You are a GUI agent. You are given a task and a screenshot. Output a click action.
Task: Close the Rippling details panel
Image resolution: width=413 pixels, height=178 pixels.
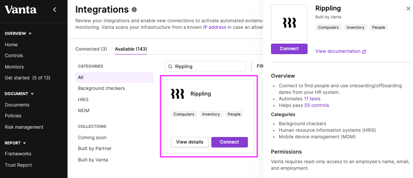point(408,9)
